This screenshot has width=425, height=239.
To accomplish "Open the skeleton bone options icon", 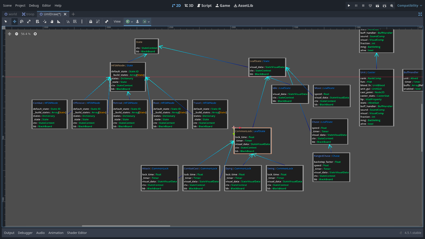I will [x=107, y=22].
